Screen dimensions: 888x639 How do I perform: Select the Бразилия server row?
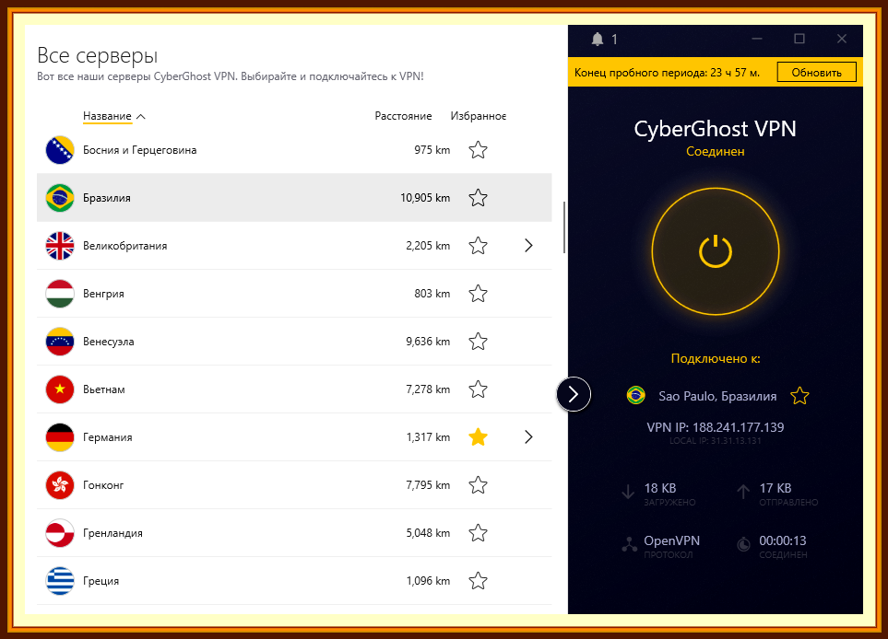tap(294, 198)
